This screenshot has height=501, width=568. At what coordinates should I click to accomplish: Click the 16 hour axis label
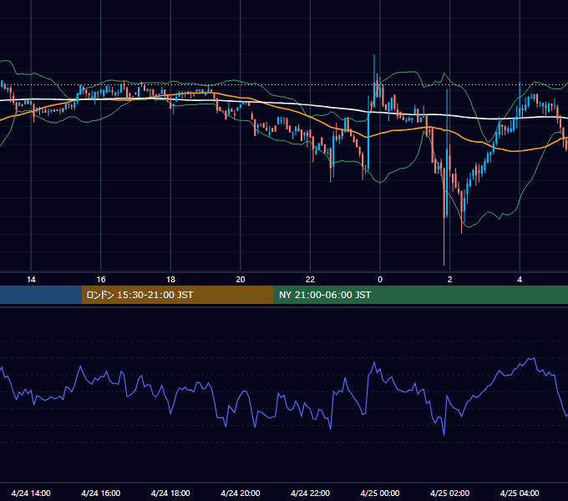[101, 280]
